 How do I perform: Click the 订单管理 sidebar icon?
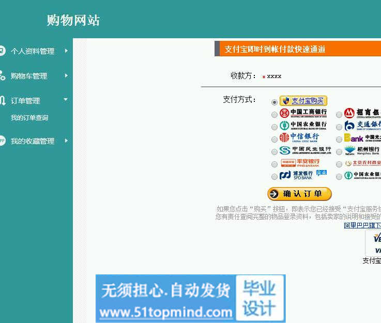click(x=3, y=100)
